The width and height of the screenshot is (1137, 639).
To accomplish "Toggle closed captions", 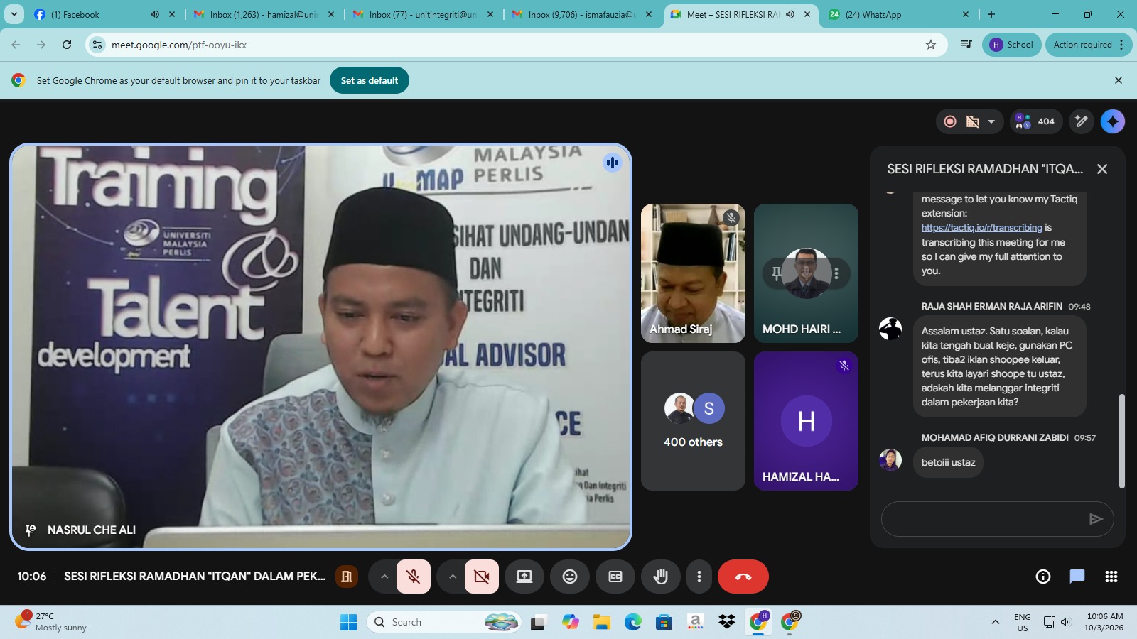I will click(615, 577).
